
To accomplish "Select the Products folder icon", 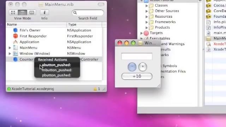I will click(x=151, y=28).
